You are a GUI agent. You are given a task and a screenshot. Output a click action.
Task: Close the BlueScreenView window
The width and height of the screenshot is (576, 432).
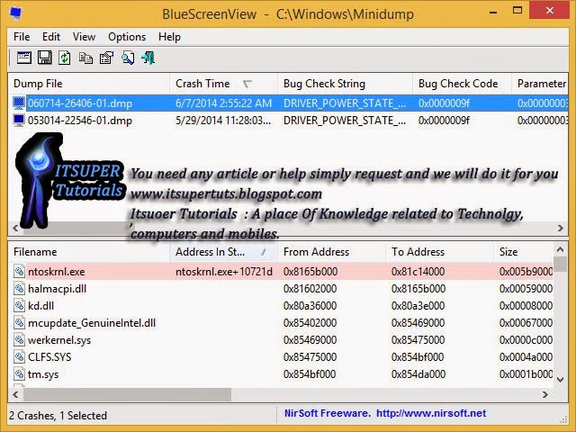click(550, 11)
